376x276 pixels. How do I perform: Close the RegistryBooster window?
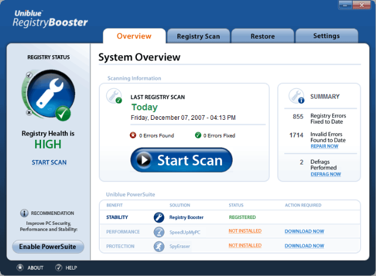coord(361,5)
